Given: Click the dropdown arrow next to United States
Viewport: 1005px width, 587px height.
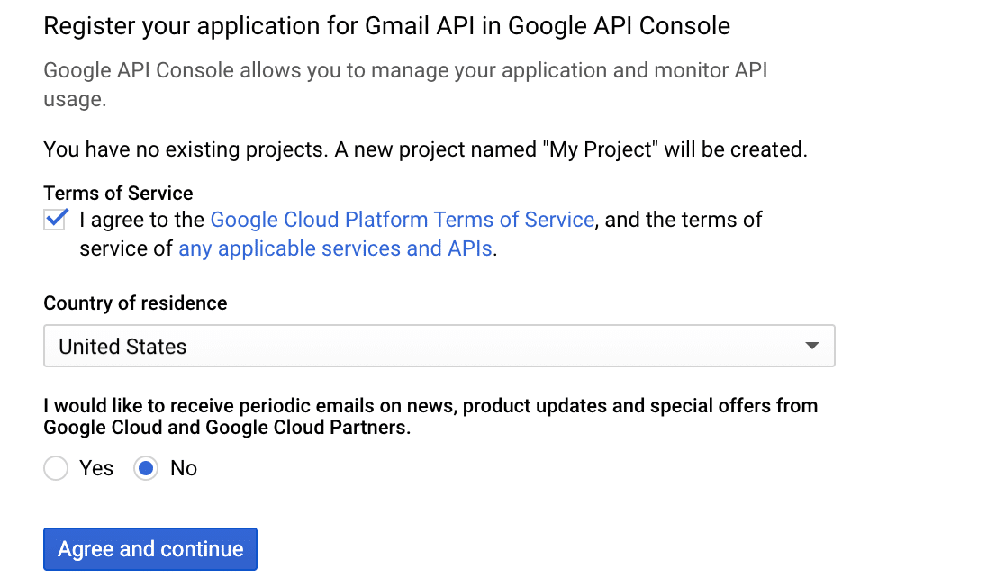Looking at the screenshot, I should 812,346.
